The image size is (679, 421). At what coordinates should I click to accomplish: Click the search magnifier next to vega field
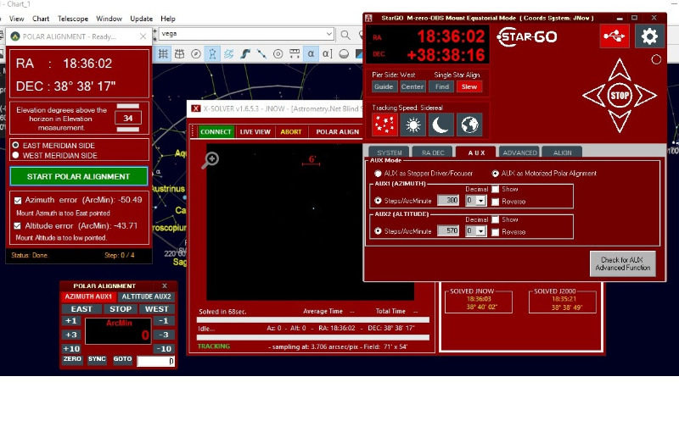[345, 35]
